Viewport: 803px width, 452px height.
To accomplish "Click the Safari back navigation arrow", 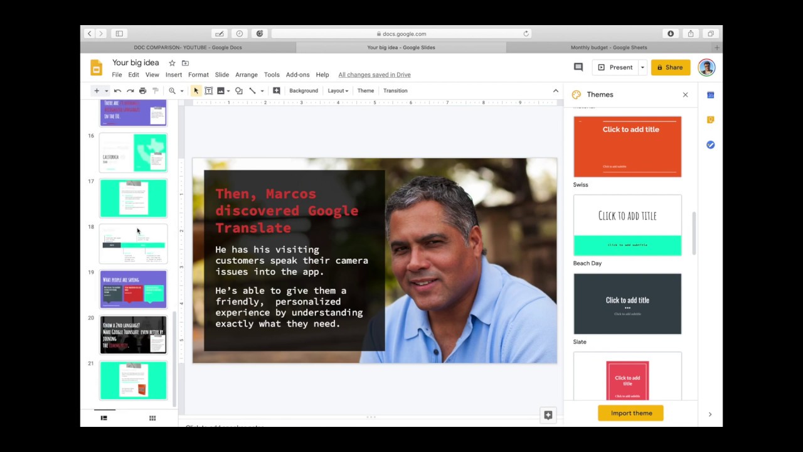I will [90, 33].
